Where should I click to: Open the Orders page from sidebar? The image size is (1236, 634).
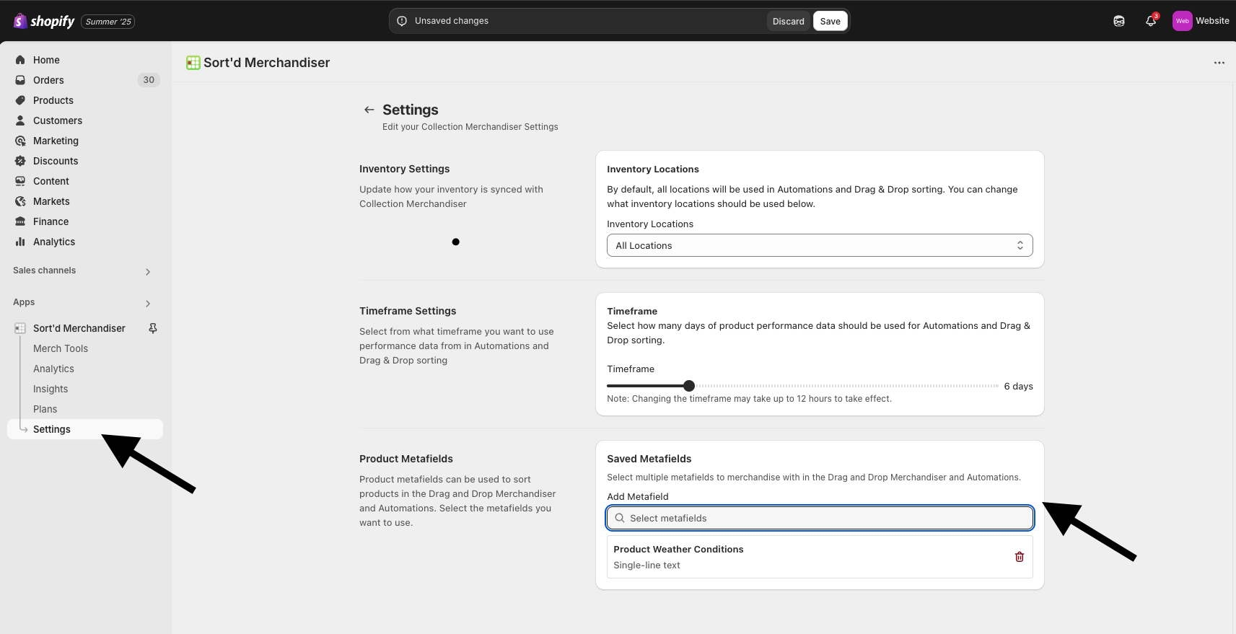[x=48, y=80]
